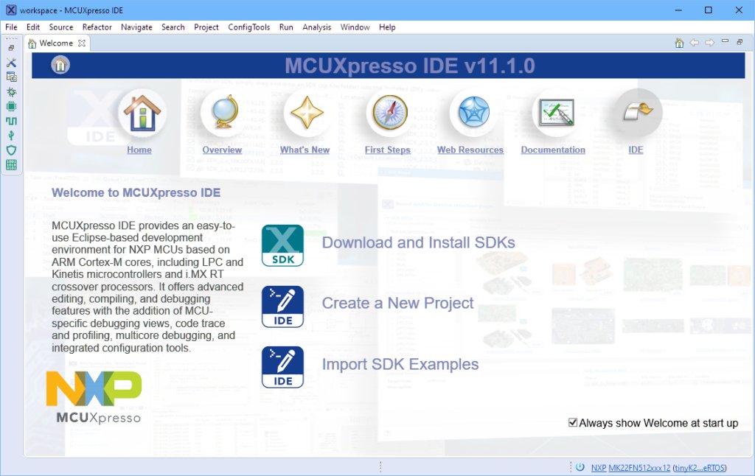Navigate forward with the Welcome toolbar arrow
The width and height of the screenshot is (755, 476).
(x=710, y=43)
